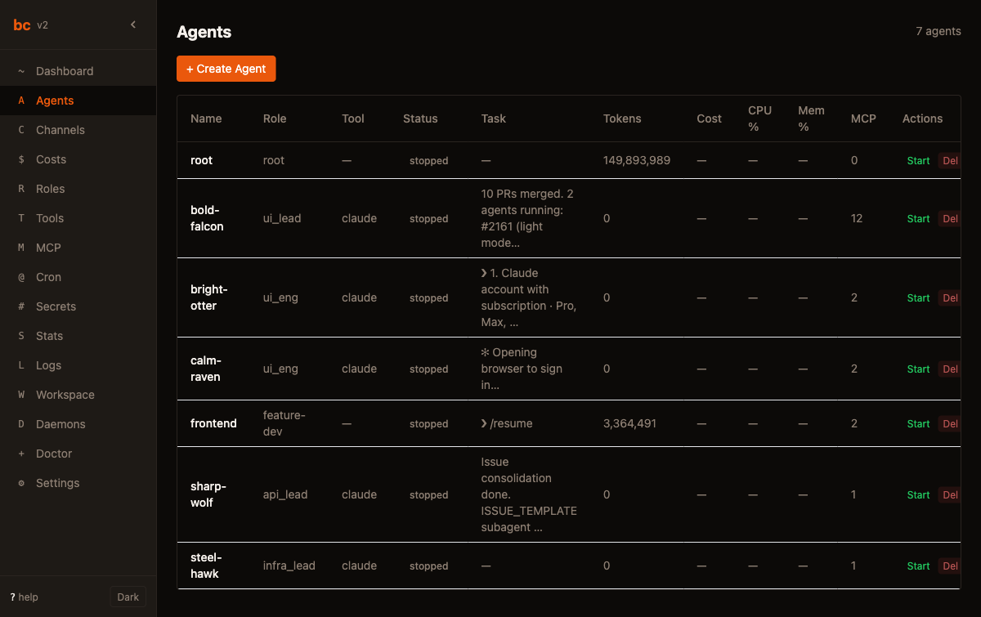Open Stats in the sidebar
The height and width of the screenshot is (617, 981).
(x=78, y=336)
